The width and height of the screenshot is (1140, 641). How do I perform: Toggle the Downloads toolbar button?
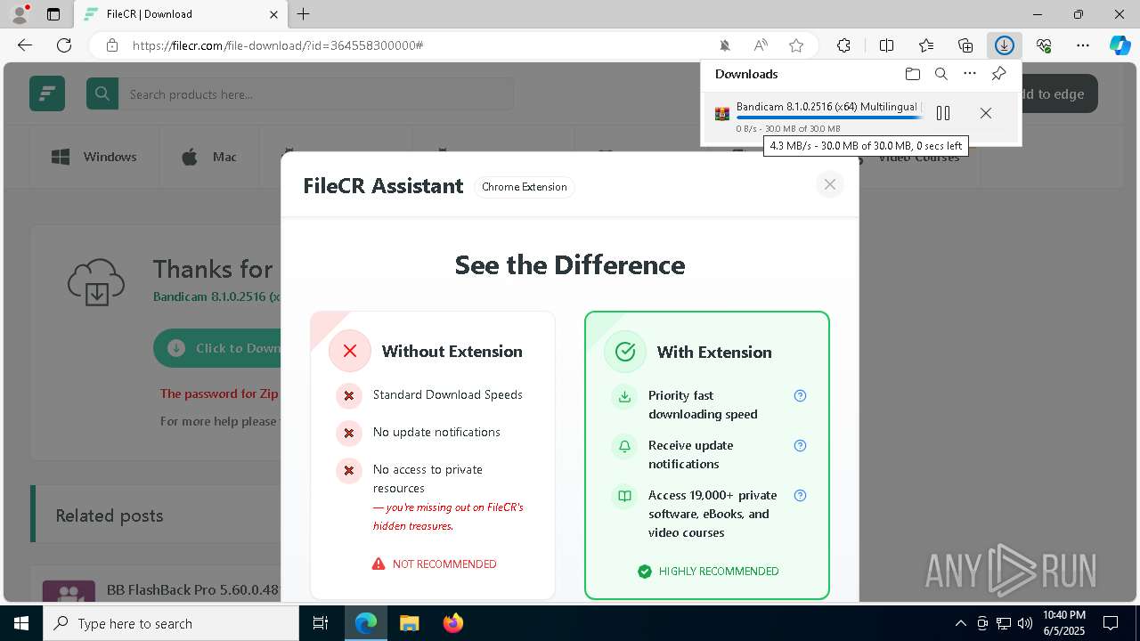click(x=1005, y=45)
